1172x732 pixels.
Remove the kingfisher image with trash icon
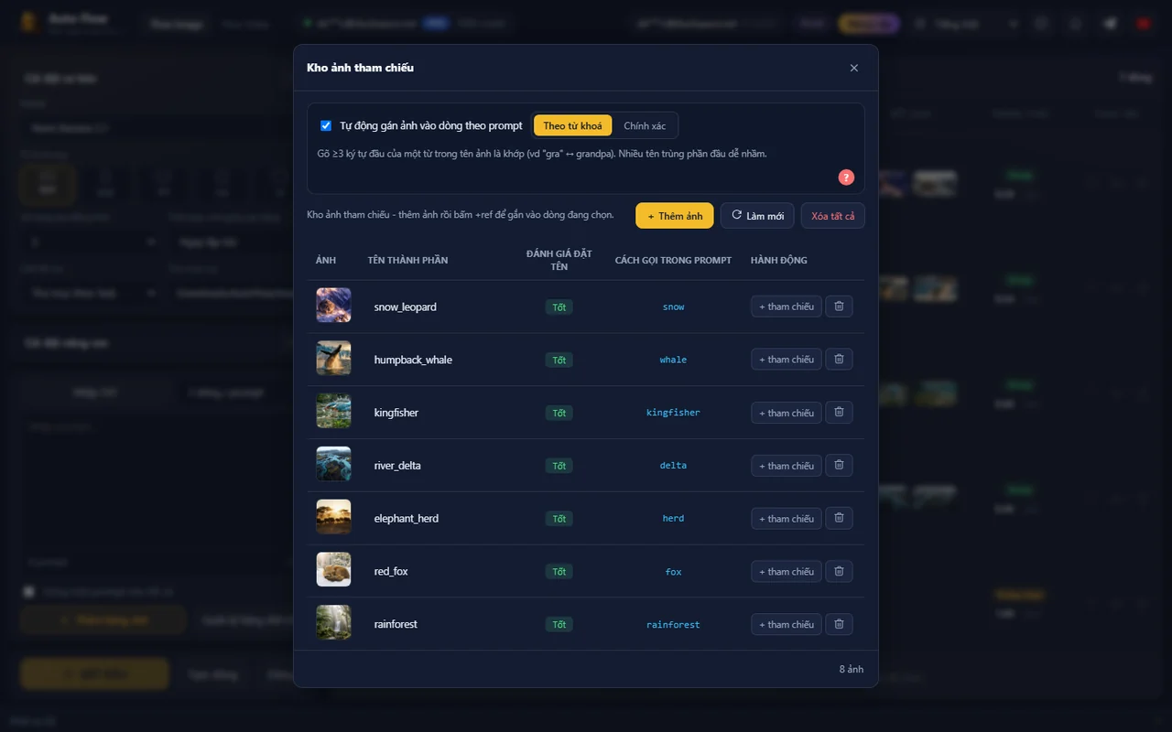coord(839,413)
